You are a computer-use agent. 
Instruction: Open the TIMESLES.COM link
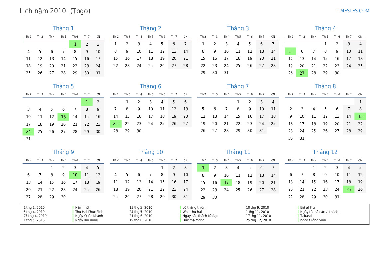point(353,11)
